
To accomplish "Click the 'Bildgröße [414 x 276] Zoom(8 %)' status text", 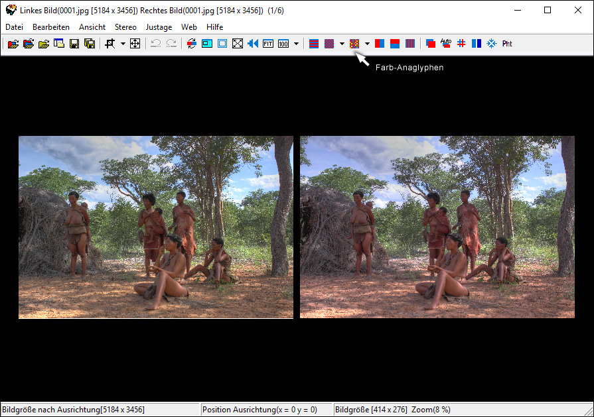I will click(x=393, y=410).
